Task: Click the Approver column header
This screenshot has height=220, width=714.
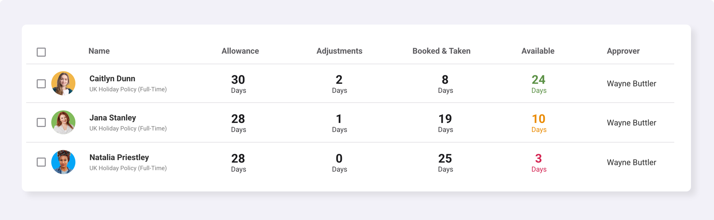Action: click(x=623, y=51)
